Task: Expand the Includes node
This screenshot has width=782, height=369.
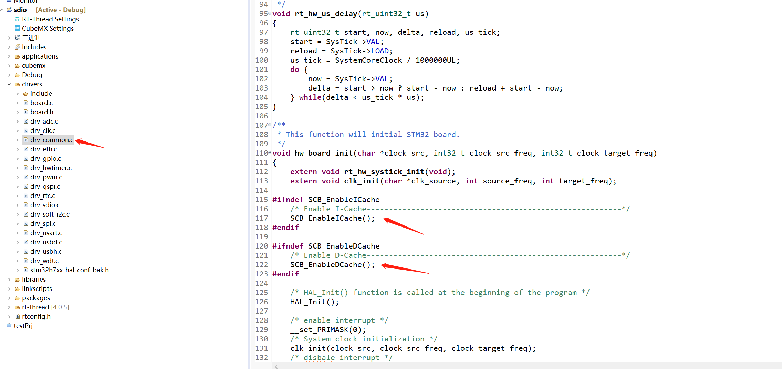Action: [x=9, y=47]
